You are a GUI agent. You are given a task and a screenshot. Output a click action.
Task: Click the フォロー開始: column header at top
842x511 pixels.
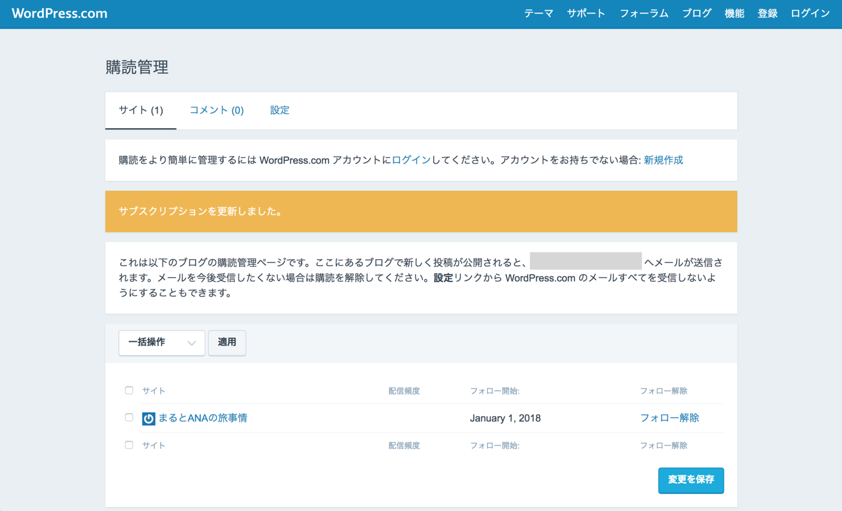(495, 391)
